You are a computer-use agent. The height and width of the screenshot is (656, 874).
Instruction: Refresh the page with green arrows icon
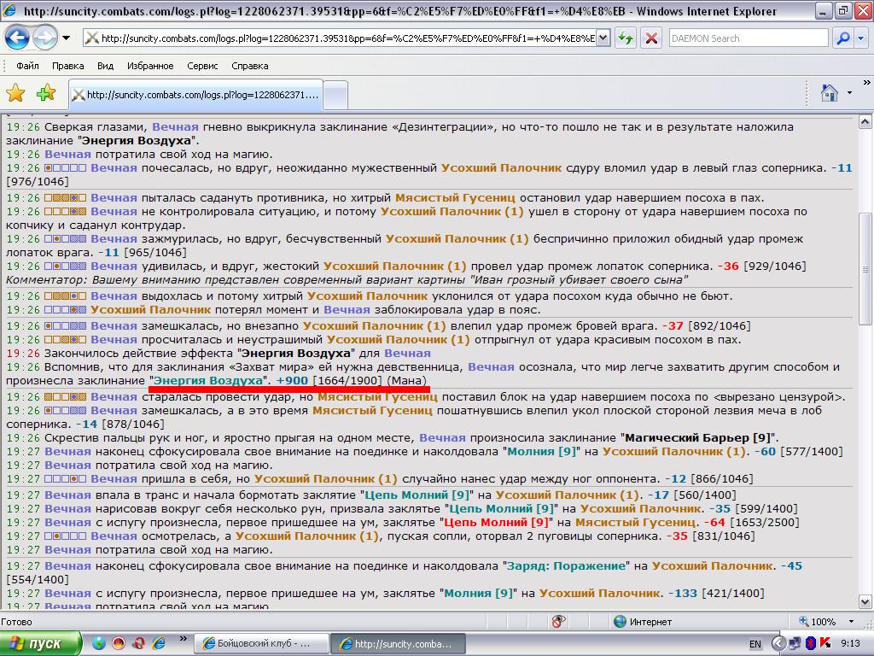(626, 38)
